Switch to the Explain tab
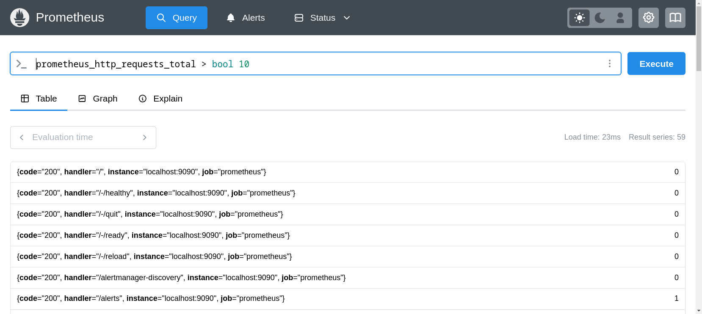Viewport: 702px width, 314px height. (x=160, y=99)
